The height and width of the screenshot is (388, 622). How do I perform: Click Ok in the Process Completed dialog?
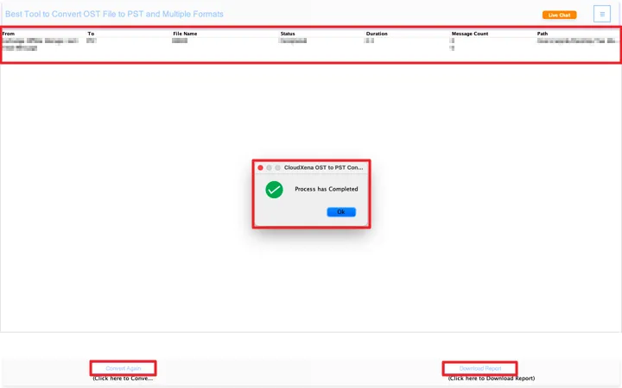341,212
